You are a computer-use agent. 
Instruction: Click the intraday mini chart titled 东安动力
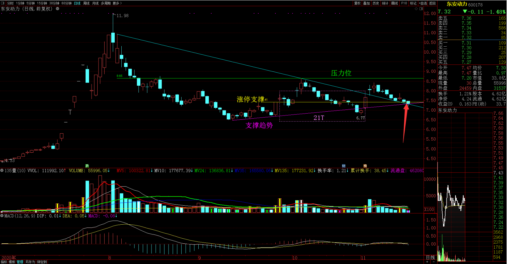coord(465,187)
